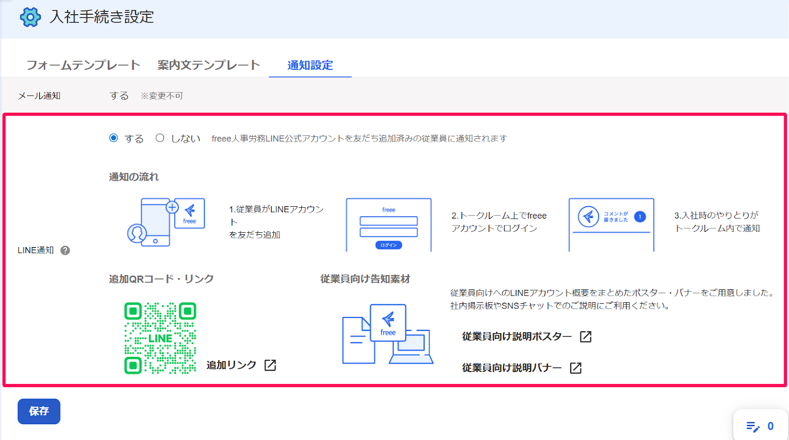789x440 pixels.
Task: Click the phone friend-add illustration
Action: 166,222
